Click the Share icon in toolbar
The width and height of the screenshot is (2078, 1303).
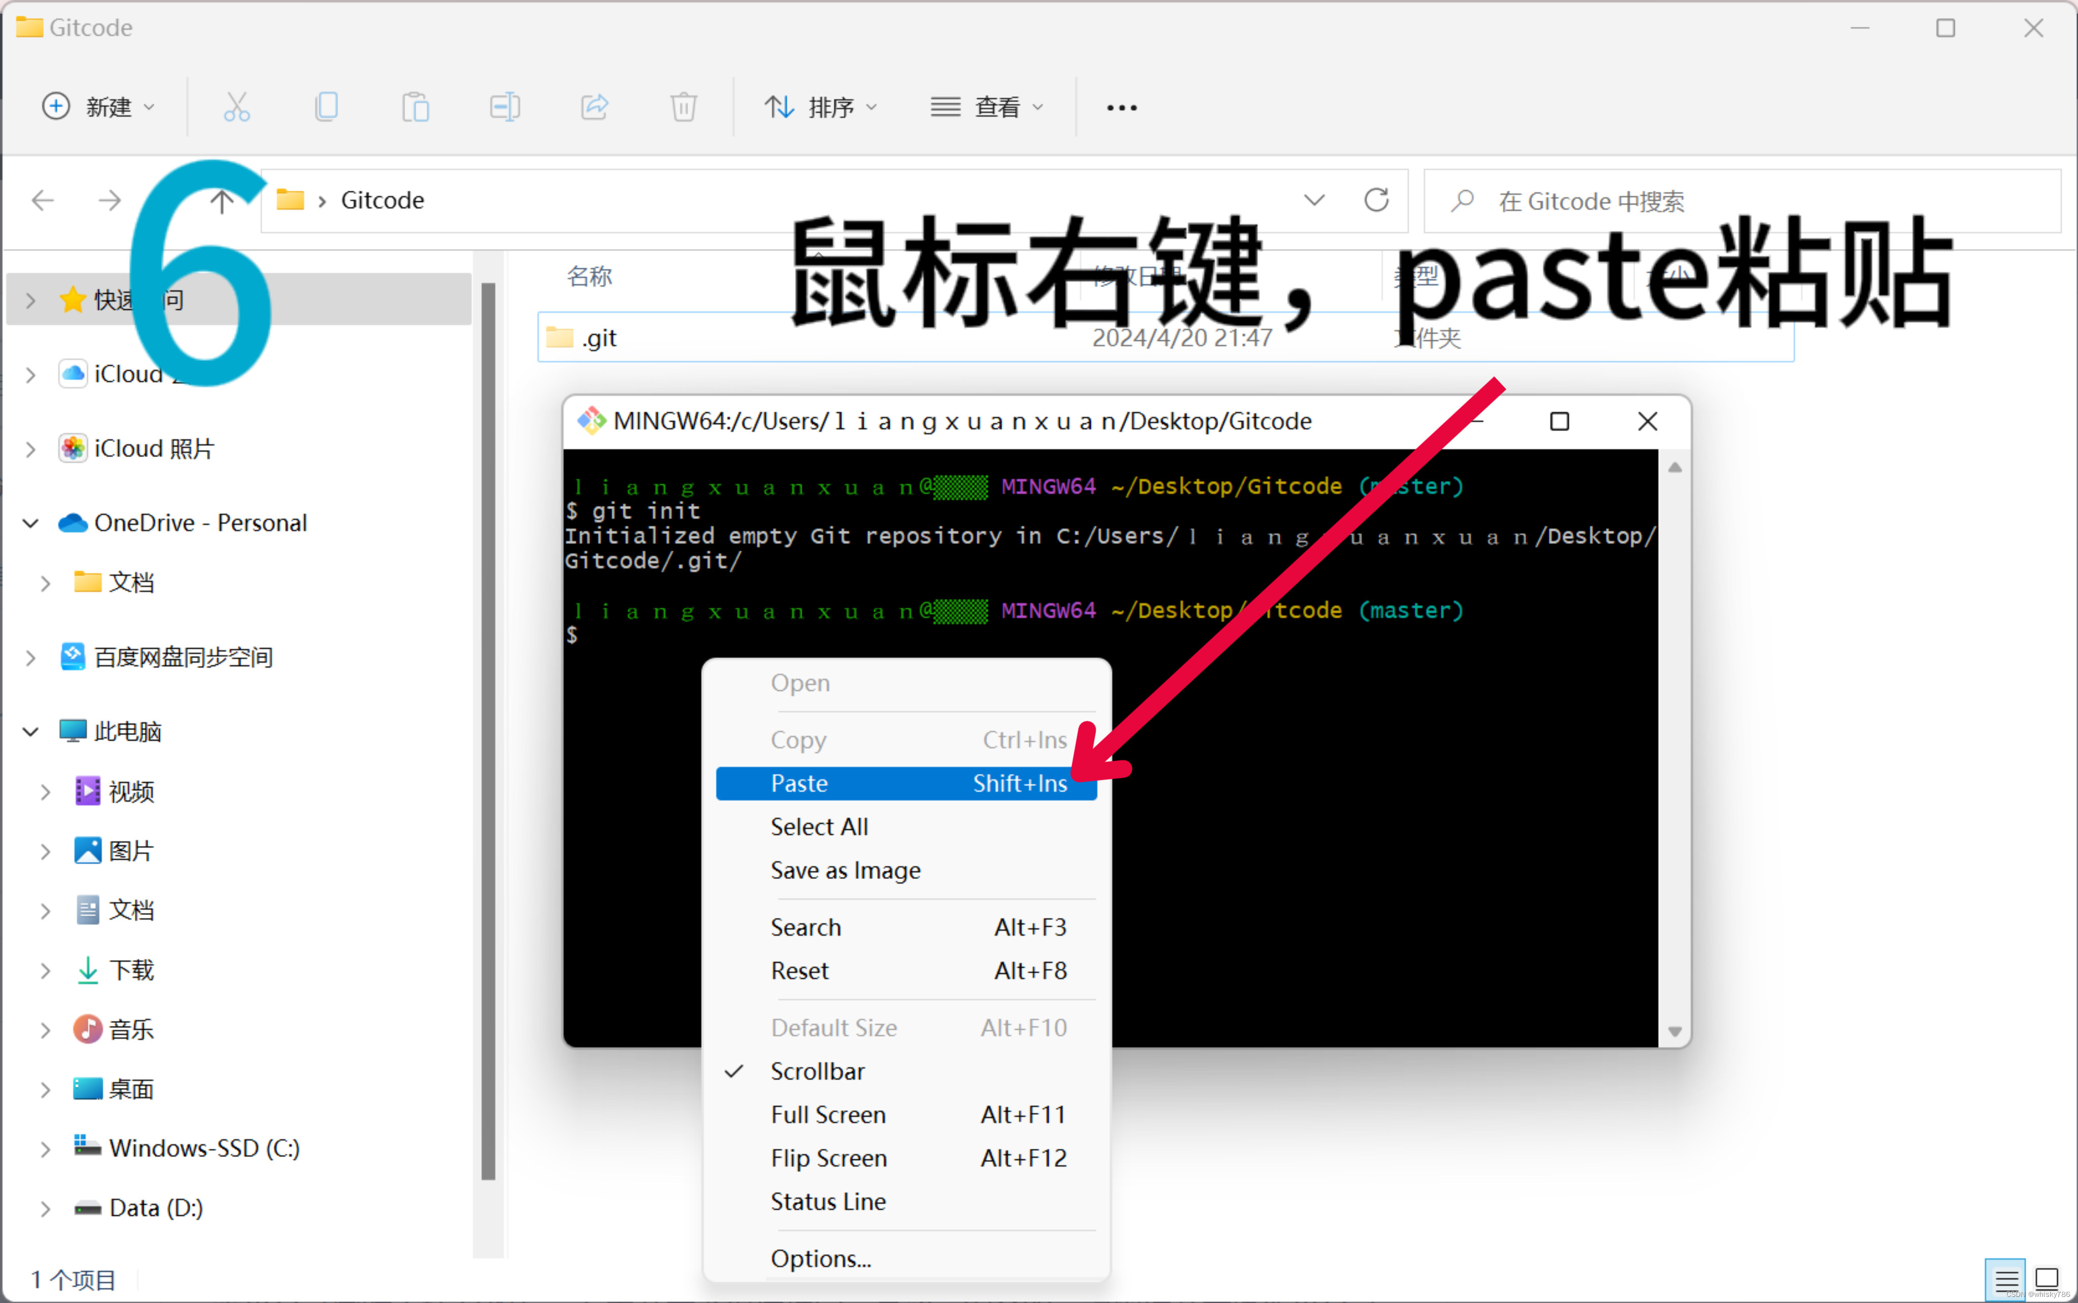(x=594, y=107)
